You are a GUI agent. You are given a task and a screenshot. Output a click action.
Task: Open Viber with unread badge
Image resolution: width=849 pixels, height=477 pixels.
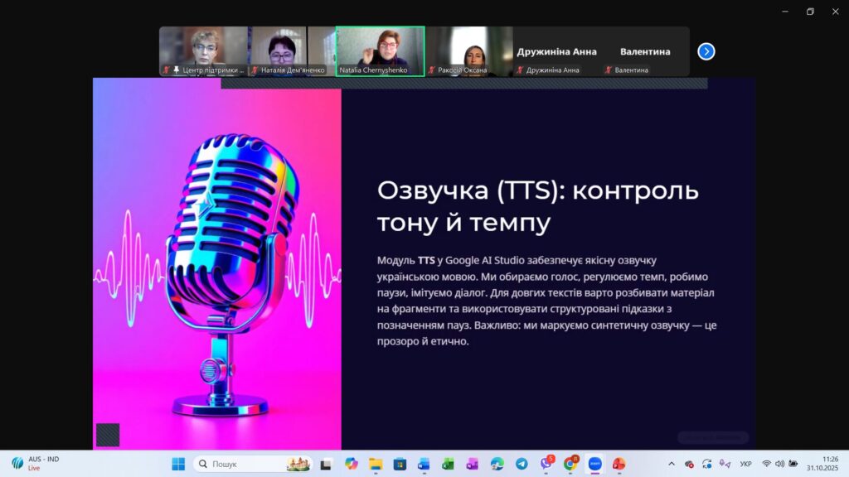[546, 464]
